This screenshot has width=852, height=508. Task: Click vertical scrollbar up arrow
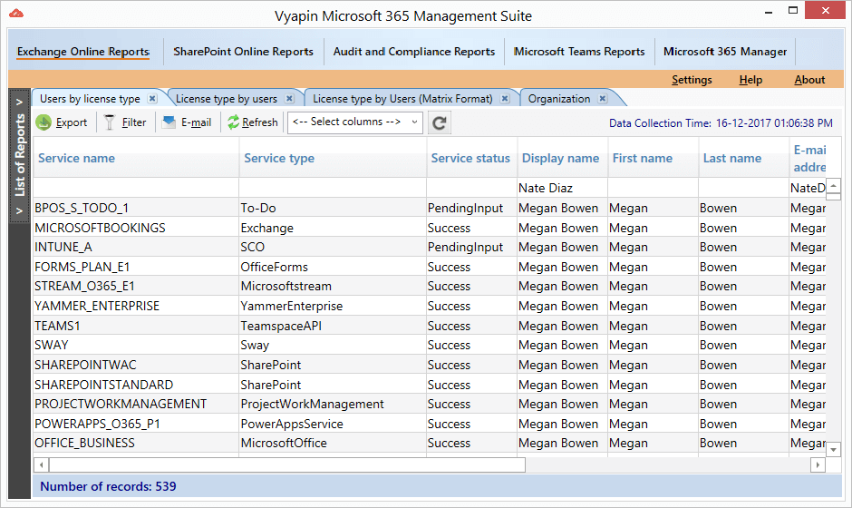coord(833,185)
